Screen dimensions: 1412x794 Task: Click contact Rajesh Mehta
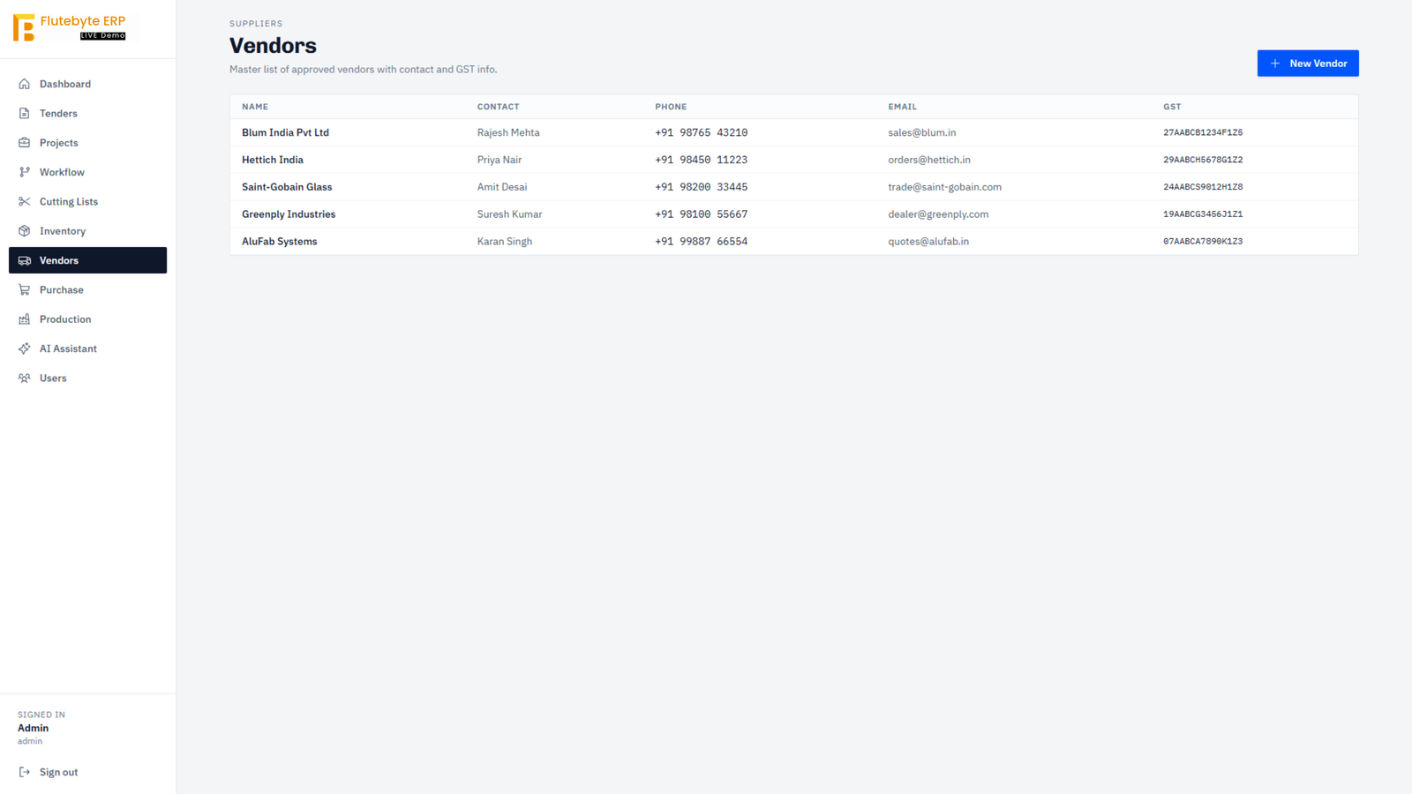(x=508, y=132)
